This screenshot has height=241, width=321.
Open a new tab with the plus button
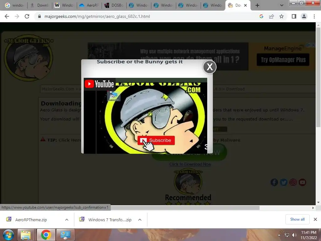click(257, 6)
